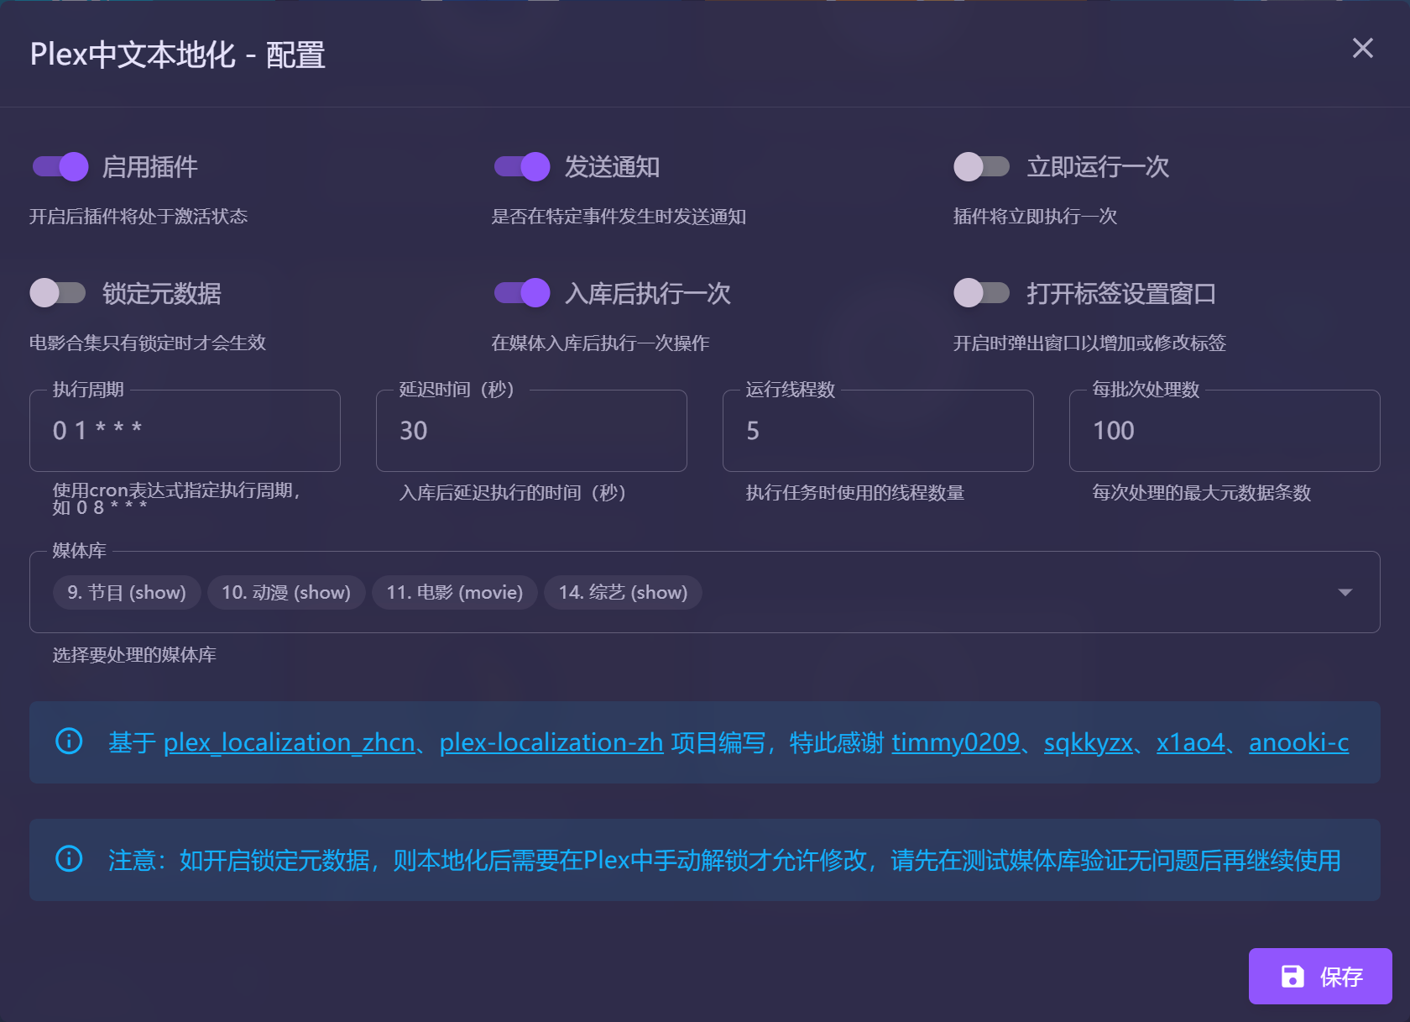
Task: Click the 锁定元数据 label text
Action: point(162,293)
